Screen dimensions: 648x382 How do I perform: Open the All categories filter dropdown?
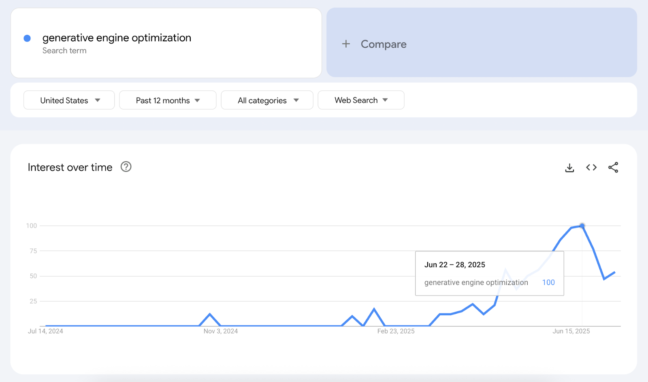pos(267,100)
